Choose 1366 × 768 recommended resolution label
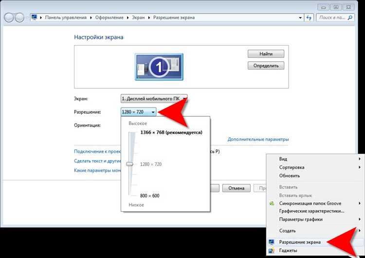This screenshot has height=258, width=365. [x=171, y=132]
